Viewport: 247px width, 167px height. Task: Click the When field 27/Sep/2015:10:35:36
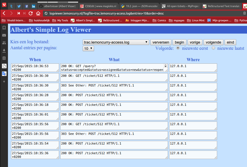coord(35,155)
